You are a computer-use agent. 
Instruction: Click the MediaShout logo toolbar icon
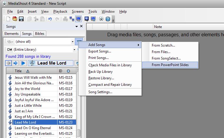click(101, 19)
